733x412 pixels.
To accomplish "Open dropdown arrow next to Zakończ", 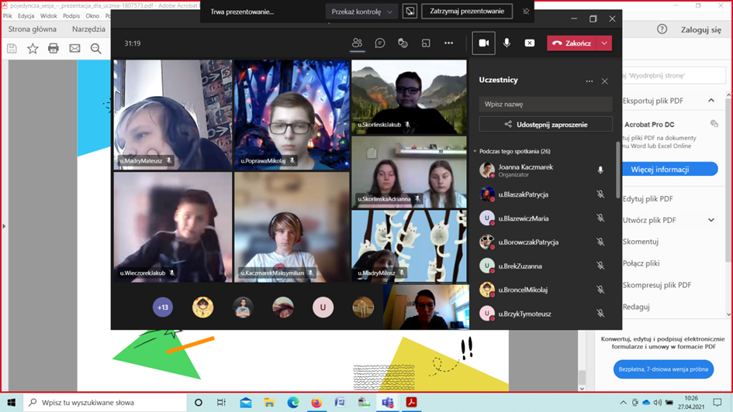I will pyautogui.click(x=604, y=43).
